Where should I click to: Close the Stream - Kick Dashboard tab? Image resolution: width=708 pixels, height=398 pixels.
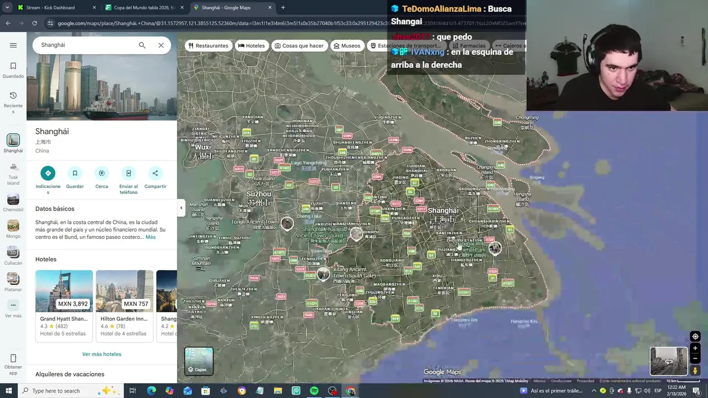click(x=94, y=8)
